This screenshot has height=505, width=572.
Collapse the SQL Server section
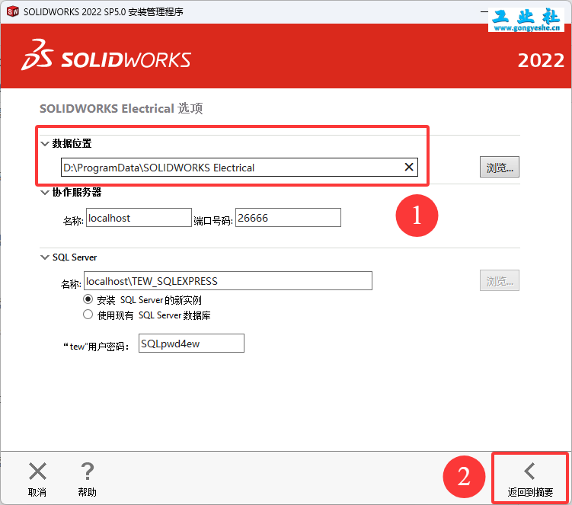pos(44,257)
